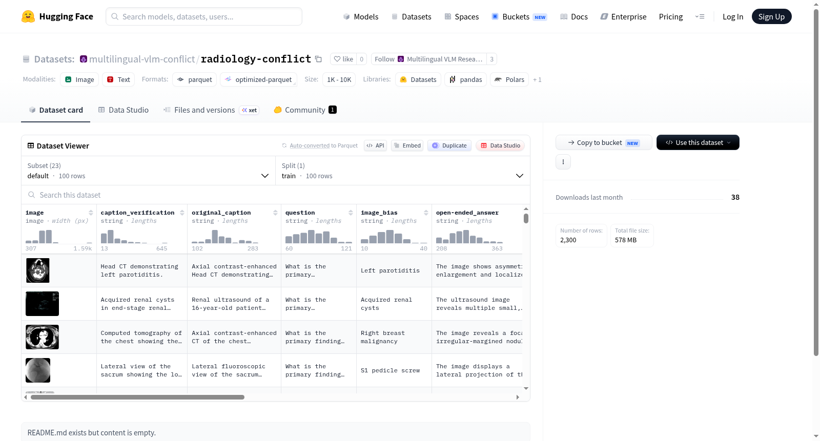
Task: Follow Multilingual VLM Research organization
Action: point(429,59)
